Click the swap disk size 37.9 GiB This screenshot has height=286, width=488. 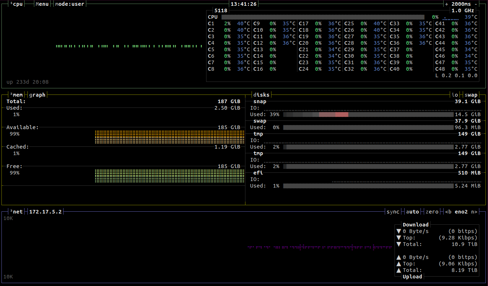click(x=468, y=121)
